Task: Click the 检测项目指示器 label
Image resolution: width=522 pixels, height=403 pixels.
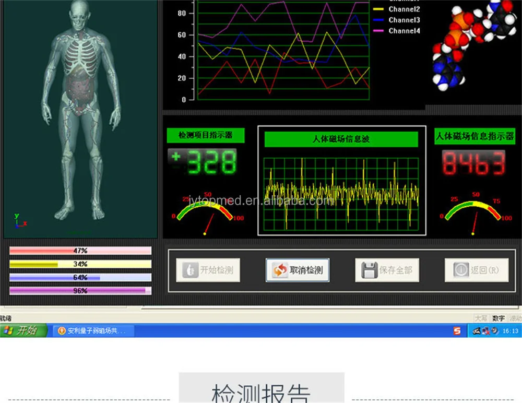Action: [206, 135]
